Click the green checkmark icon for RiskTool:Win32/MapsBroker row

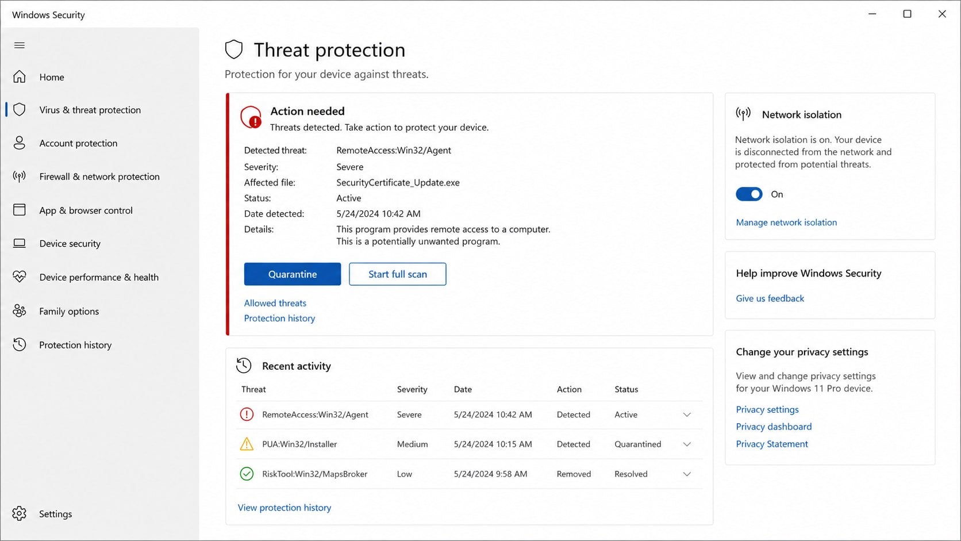click(x=247, y=474)
